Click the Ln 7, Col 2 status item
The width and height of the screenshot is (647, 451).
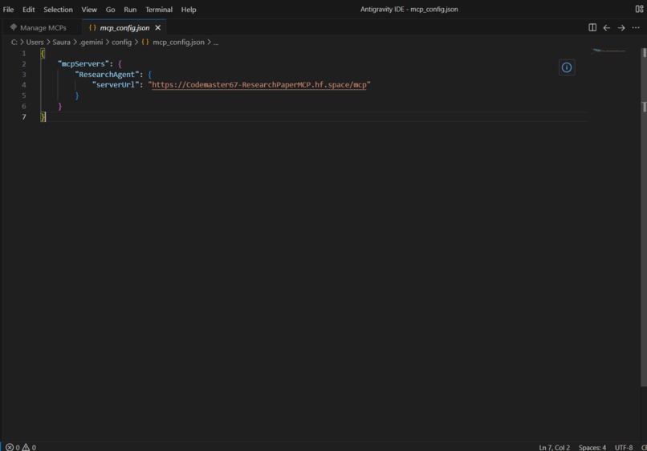(554, 447)
